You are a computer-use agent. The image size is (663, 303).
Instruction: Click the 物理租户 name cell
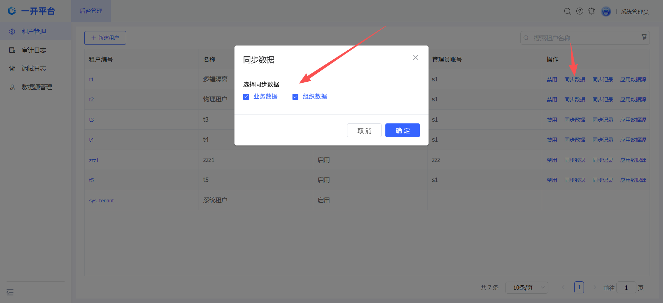point(215,99)
